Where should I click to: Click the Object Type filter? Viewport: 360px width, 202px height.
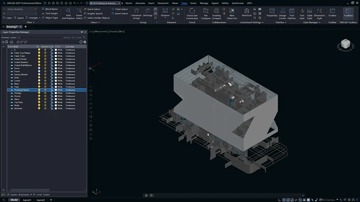[x=50, y=18]
